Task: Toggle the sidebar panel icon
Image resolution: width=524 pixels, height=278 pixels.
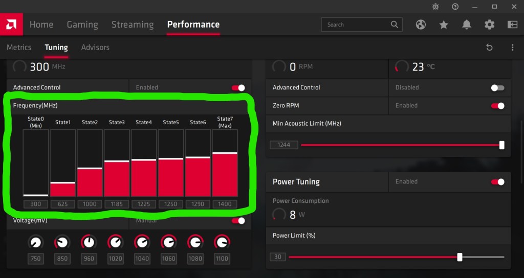Action: coord(512,25)
